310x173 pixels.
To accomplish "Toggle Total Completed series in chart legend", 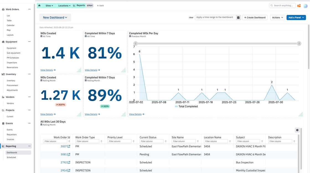I will (186, 106).
